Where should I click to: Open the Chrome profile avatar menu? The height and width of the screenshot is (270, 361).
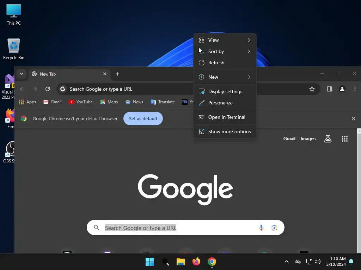[x=342, y=89]
